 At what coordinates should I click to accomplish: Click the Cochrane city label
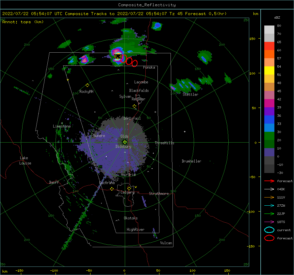click(x=107, y=183)
